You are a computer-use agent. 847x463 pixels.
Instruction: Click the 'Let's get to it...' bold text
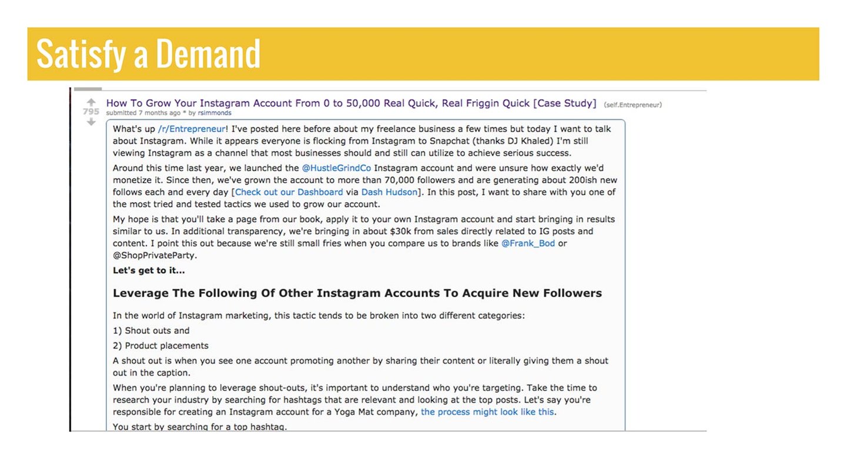click(x=149, y=271)
